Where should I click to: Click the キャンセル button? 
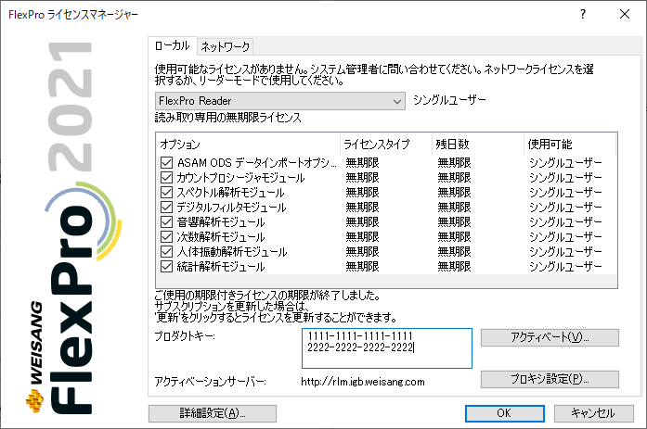coord(593,413)
